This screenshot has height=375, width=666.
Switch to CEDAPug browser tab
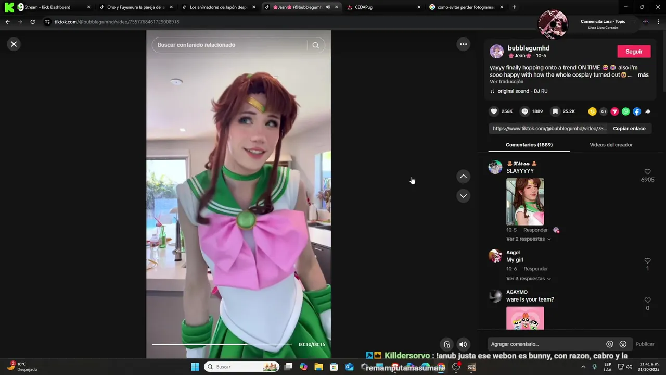tap(383, 7)
